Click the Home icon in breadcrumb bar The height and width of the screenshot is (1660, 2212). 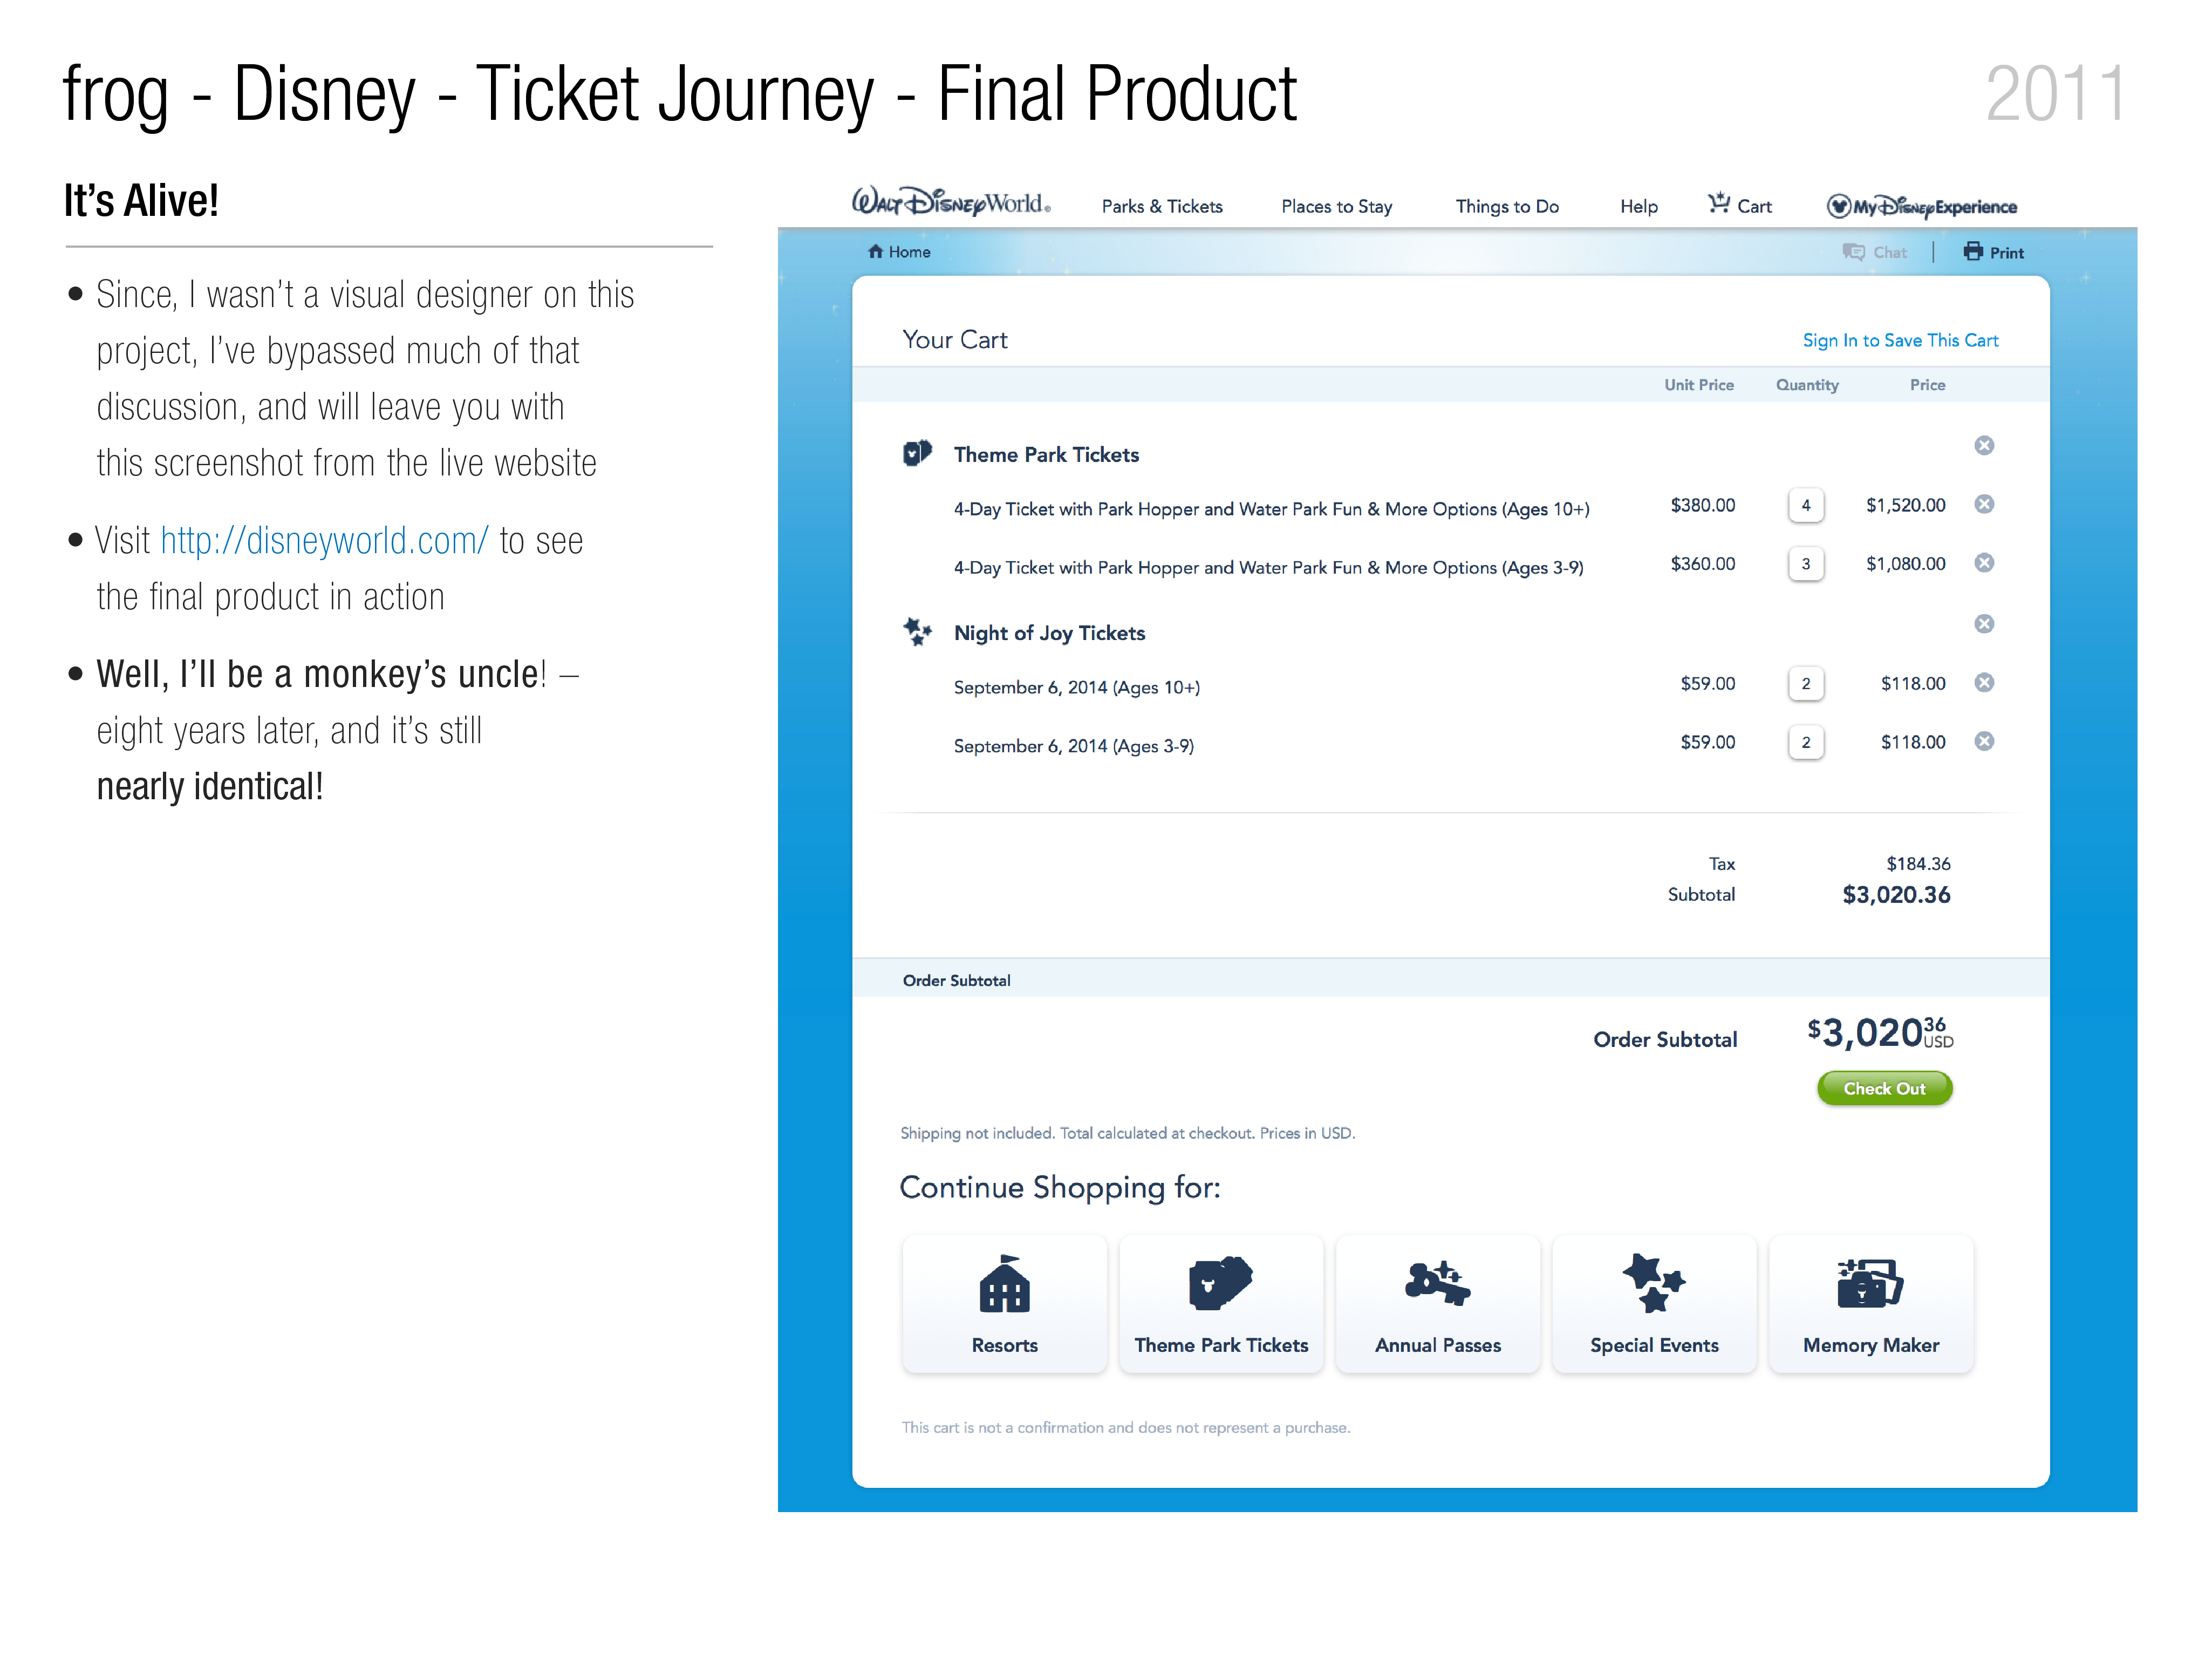(875, 252)
